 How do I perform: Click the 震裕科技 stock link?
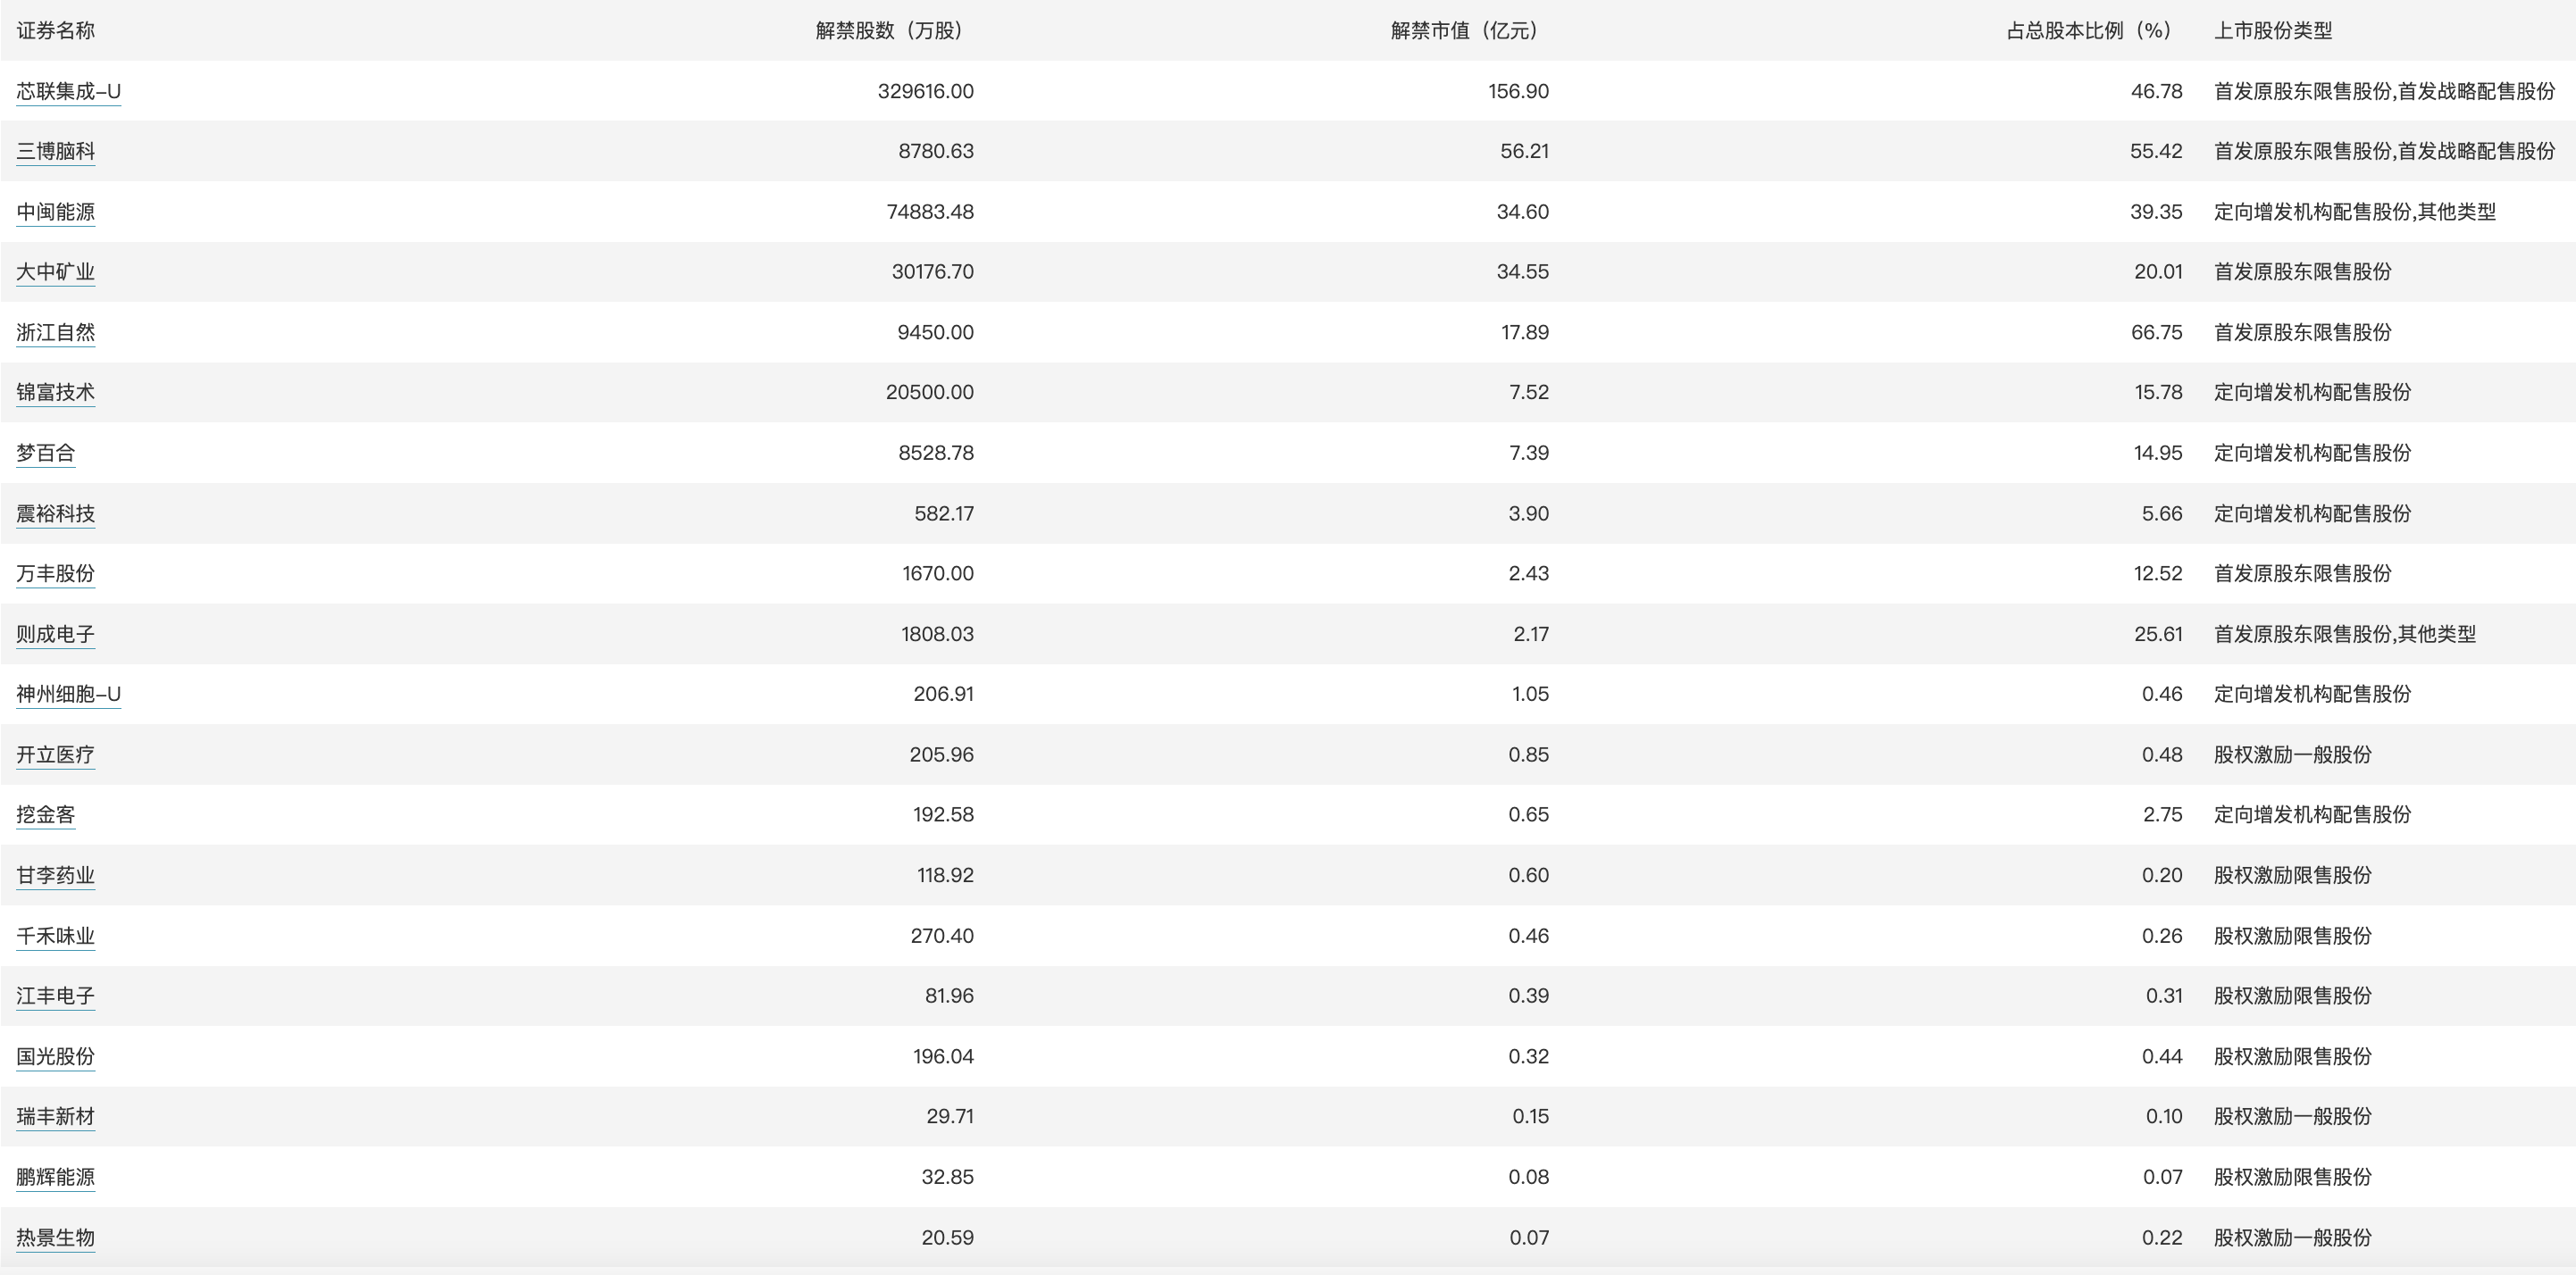click(x=55, y=513)
